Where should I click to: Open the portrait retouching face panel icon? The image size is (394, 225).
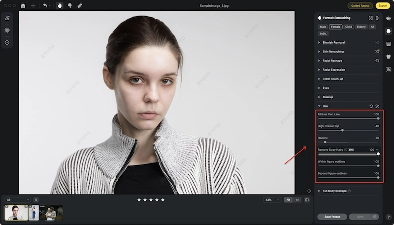(x=389, y=31)
